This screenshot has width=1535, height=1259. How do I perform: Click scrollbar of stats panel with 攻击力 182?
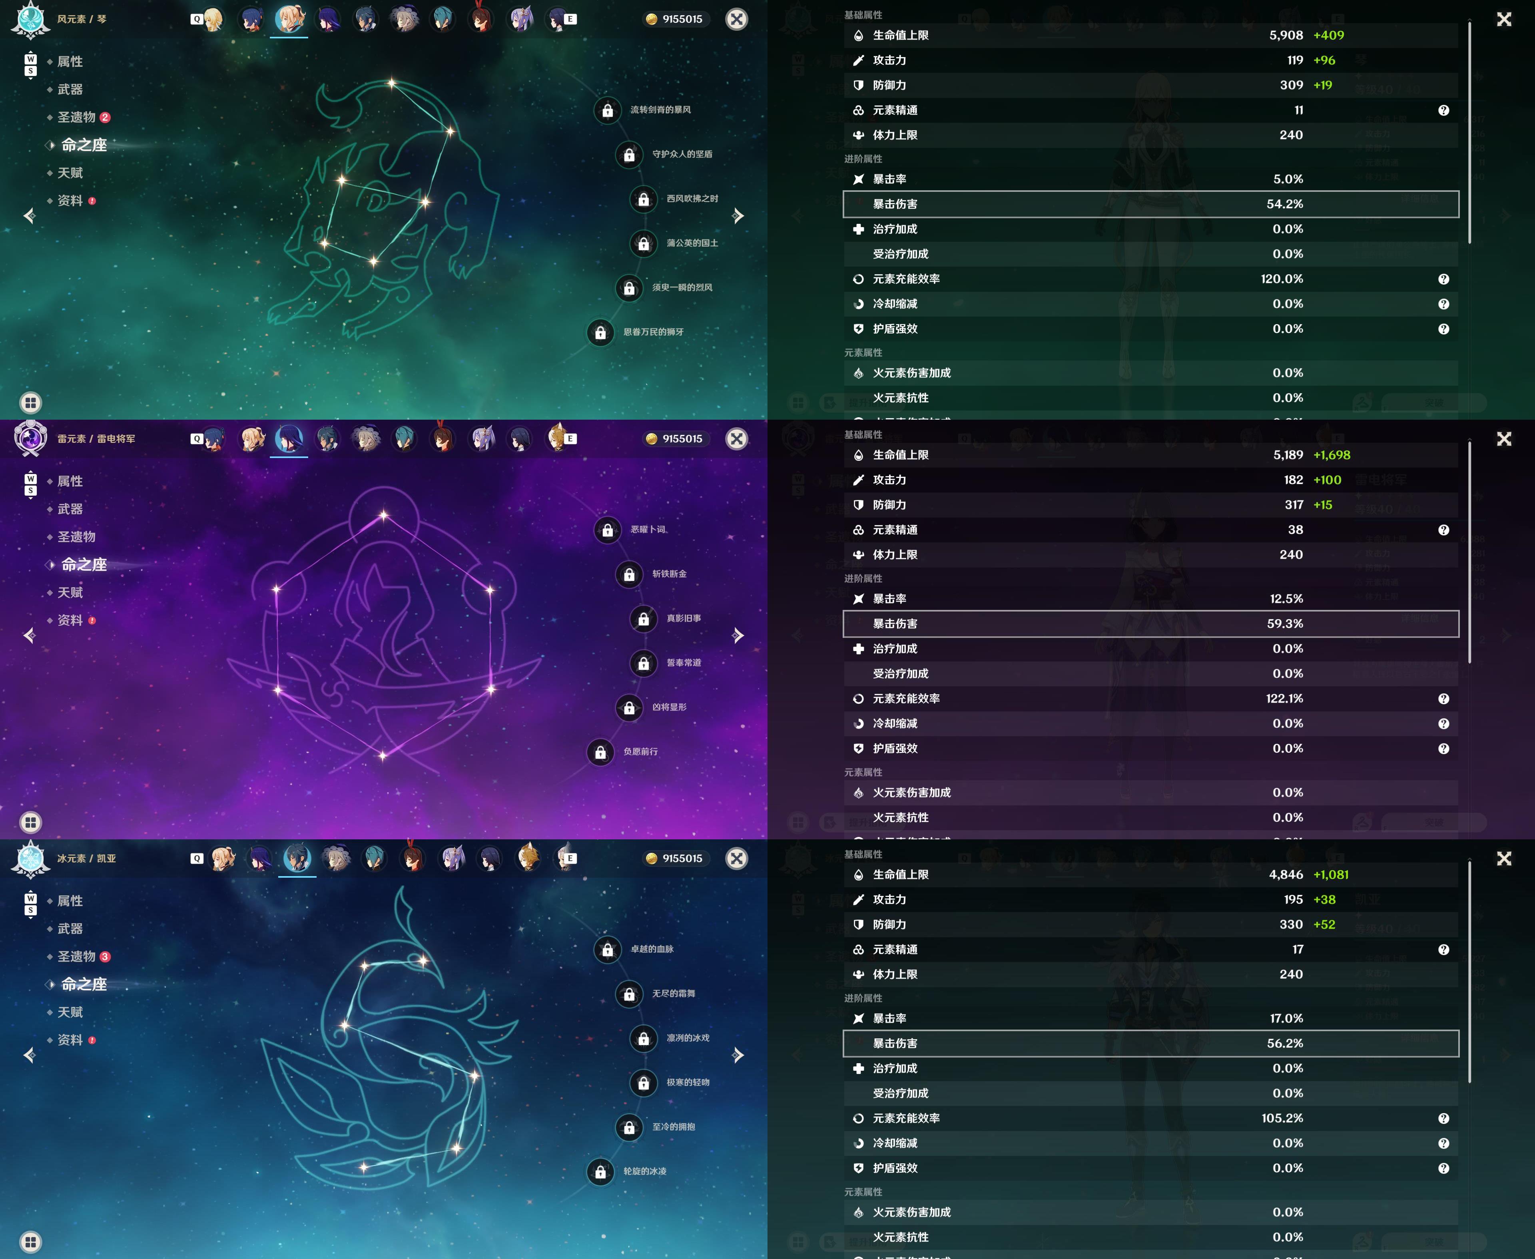pos(1470,553)
